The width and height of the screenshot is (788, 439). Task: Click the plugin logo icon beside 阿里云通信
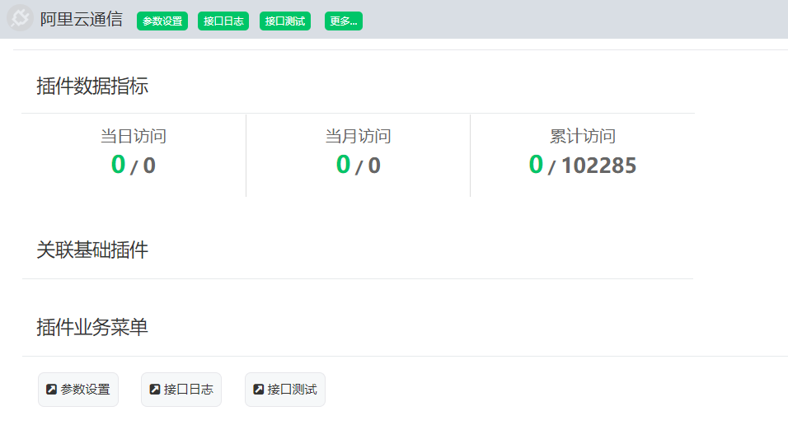point(20,18)
